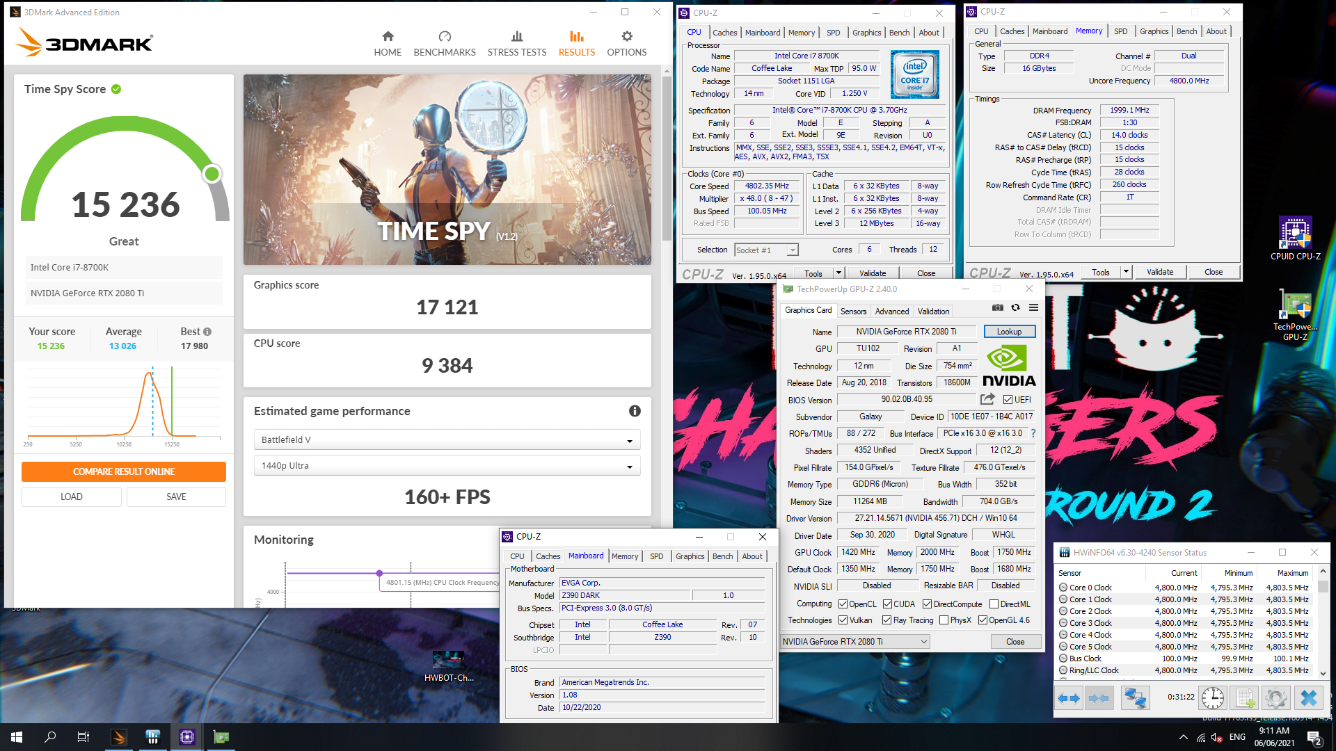Click the Load button in 3DMark

72,496
